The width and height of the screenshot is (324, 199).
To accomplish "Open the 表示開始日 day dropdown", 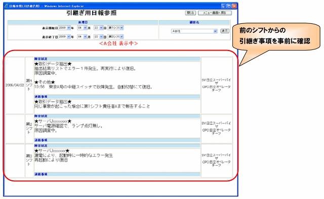I will click(98, 28).
